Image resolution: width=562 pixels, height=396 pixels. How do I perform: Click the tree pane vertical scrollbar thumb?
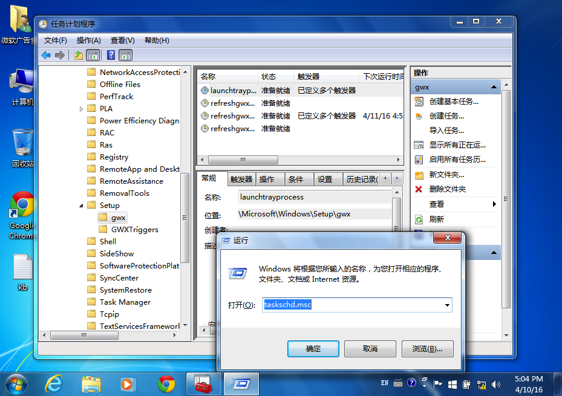click(185, 218)
